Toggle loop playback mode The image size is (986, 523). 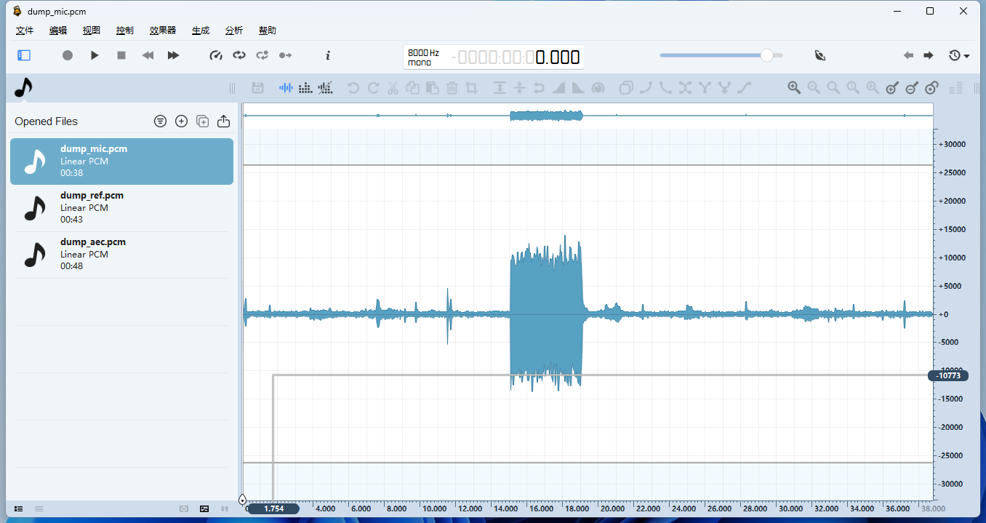point(239,55)
